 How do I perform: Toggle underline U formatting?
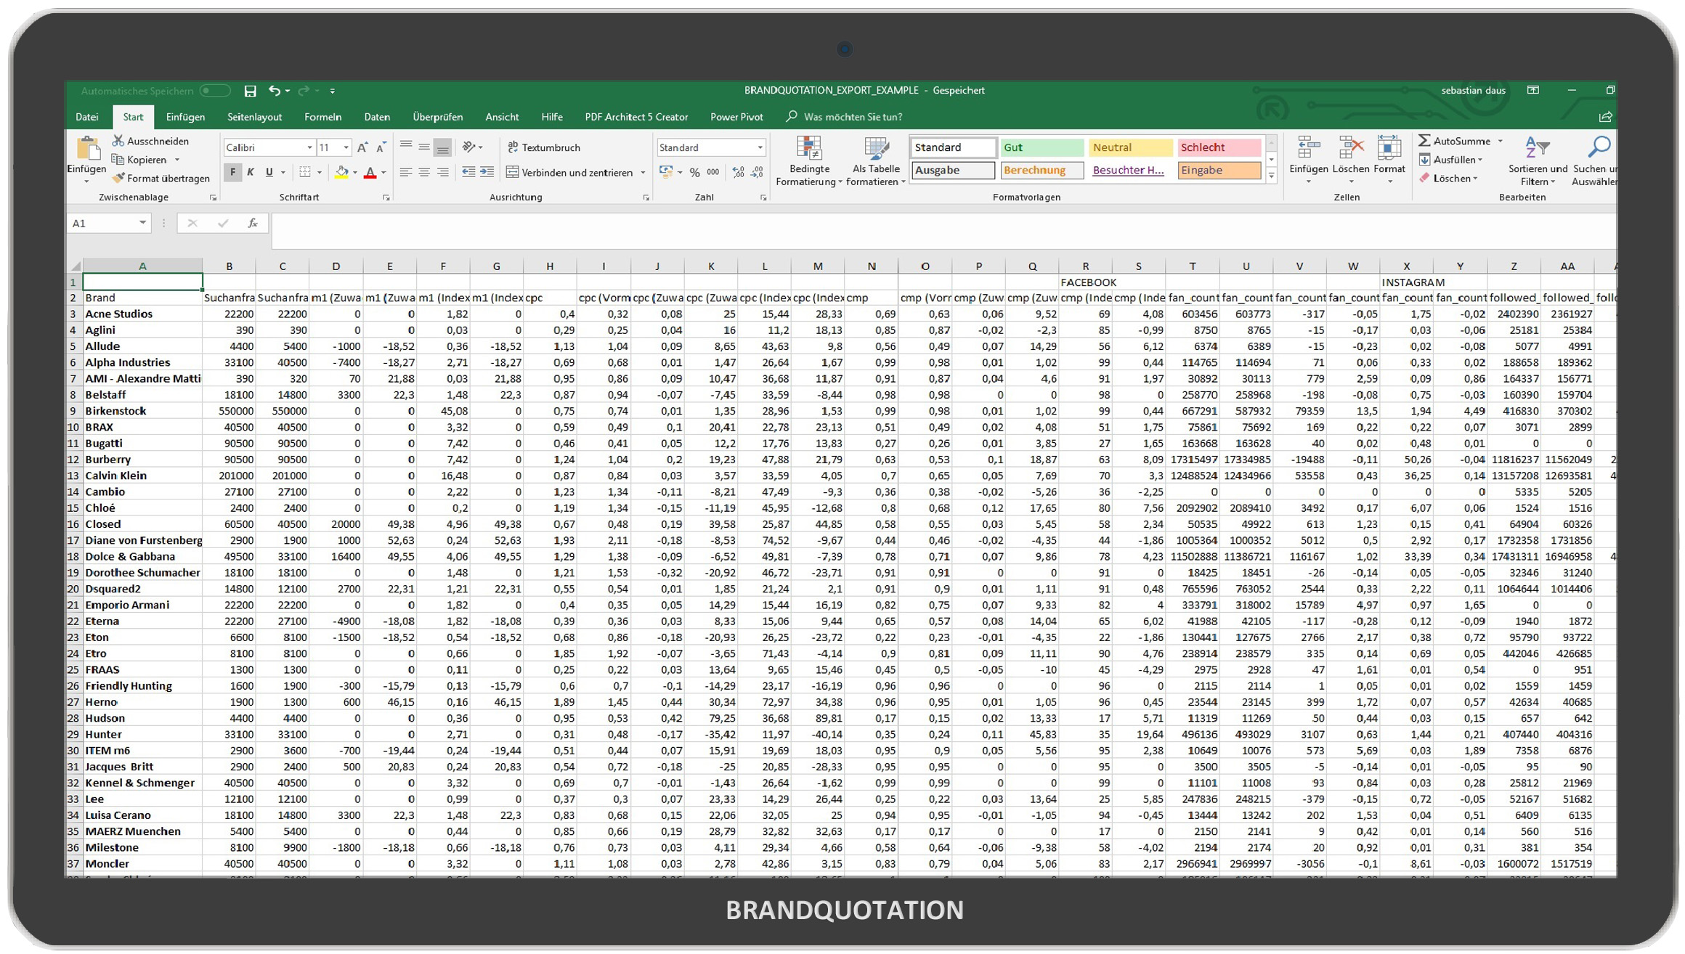pos(269,173)
